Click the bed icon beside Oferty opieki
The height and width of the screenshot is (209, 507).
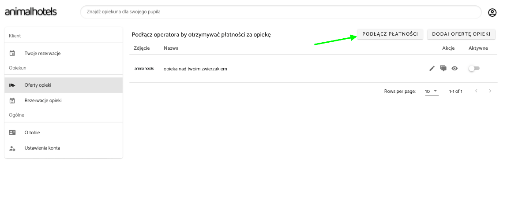tap(12, 85)
